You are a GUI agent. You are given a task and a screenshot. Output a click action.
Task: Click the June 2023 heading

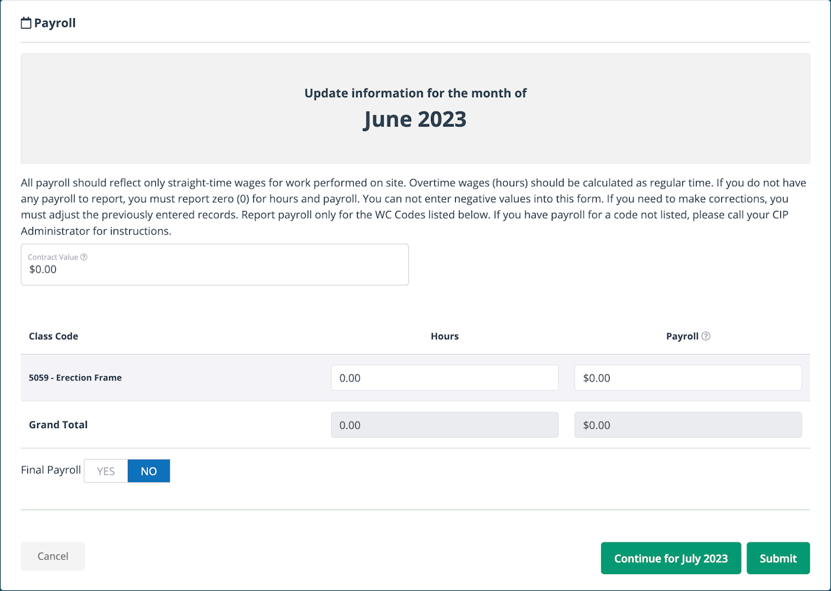[415, 119]
